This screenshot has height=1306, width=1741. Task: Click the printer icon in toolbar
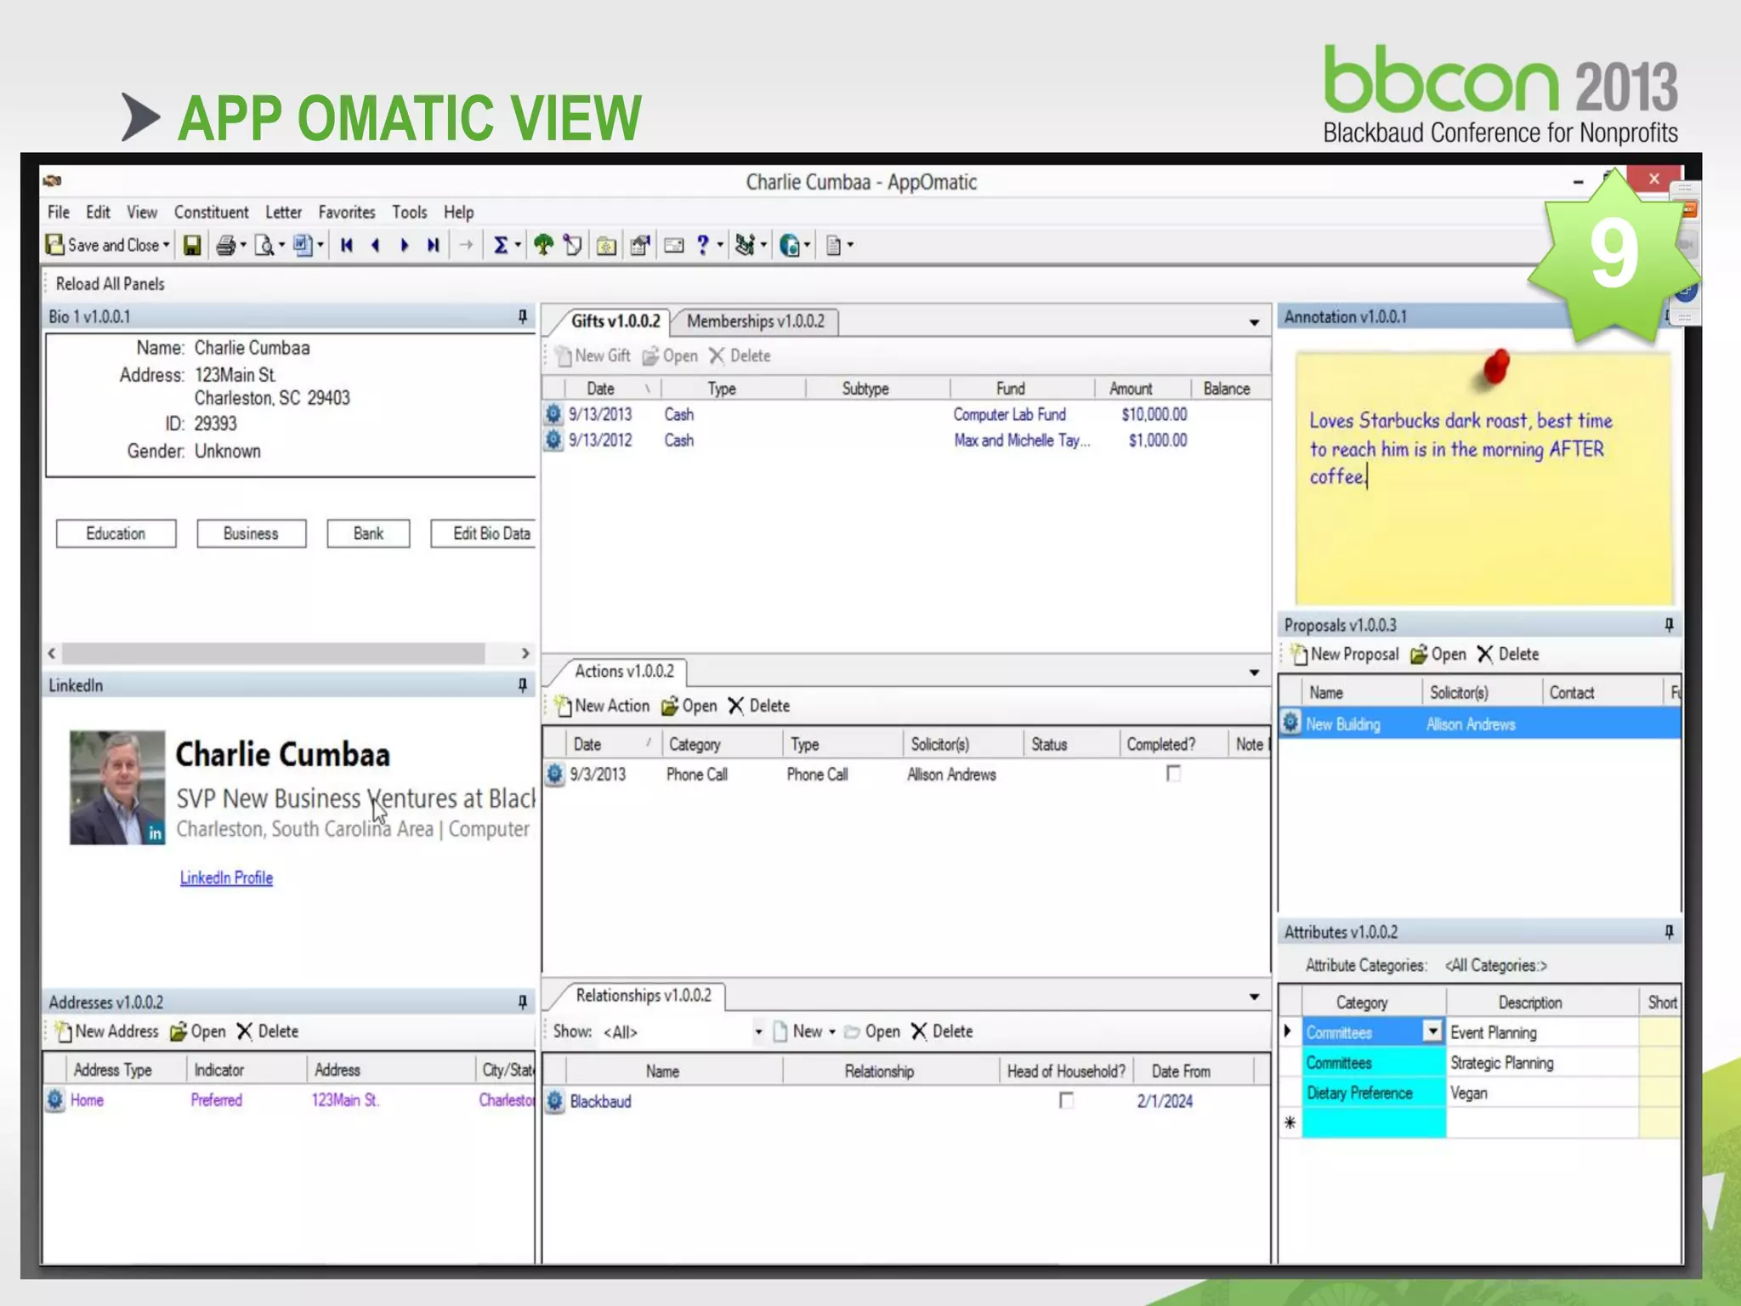click(x=225, y=246)
